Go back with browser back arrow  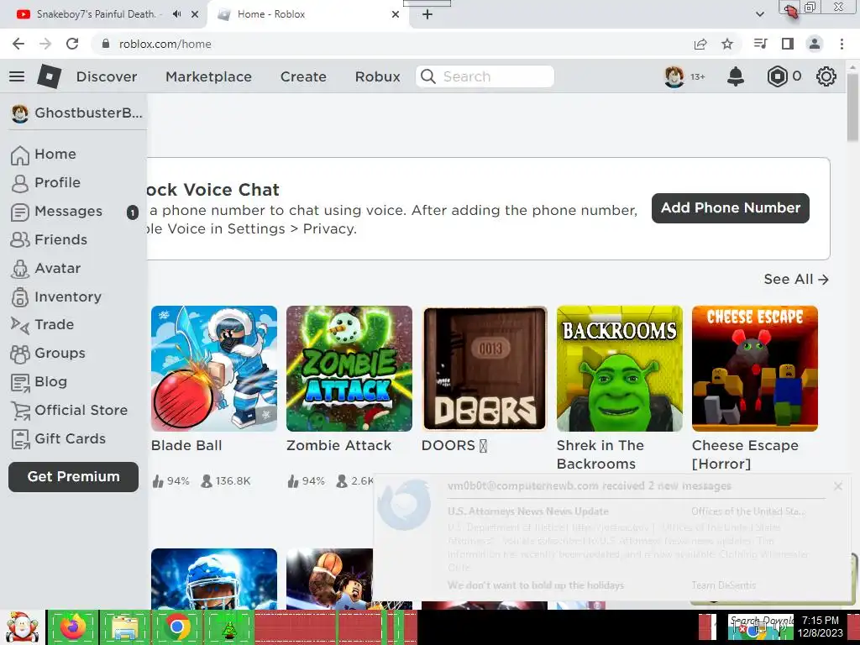(x=18, y=44)
